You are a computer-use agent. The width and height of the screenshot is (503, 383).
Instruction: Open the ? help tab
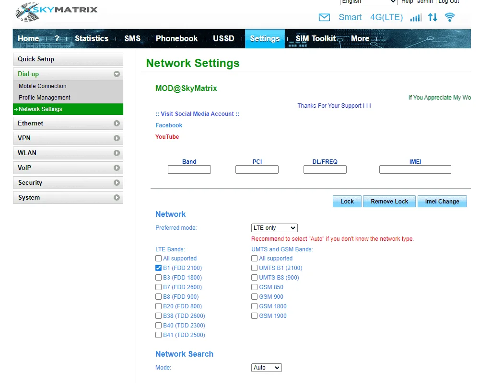[x=57, y=39]
